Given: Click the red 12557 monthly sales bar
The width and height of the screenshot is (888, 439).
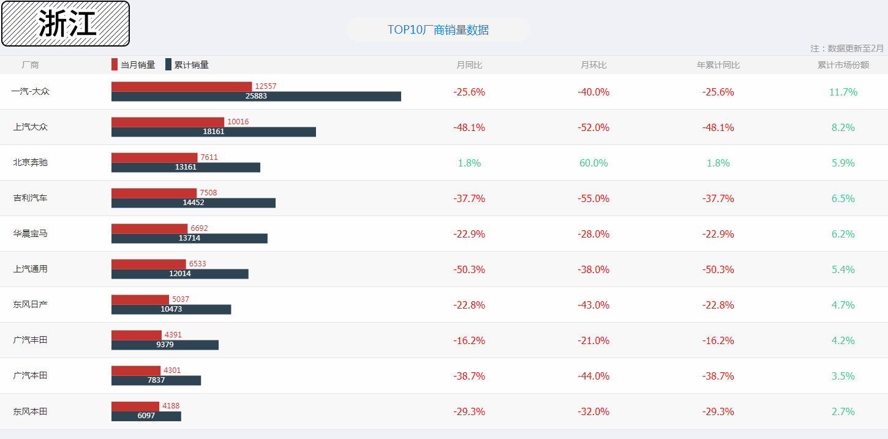Looking at the screenshot, I should click(181, 86).
